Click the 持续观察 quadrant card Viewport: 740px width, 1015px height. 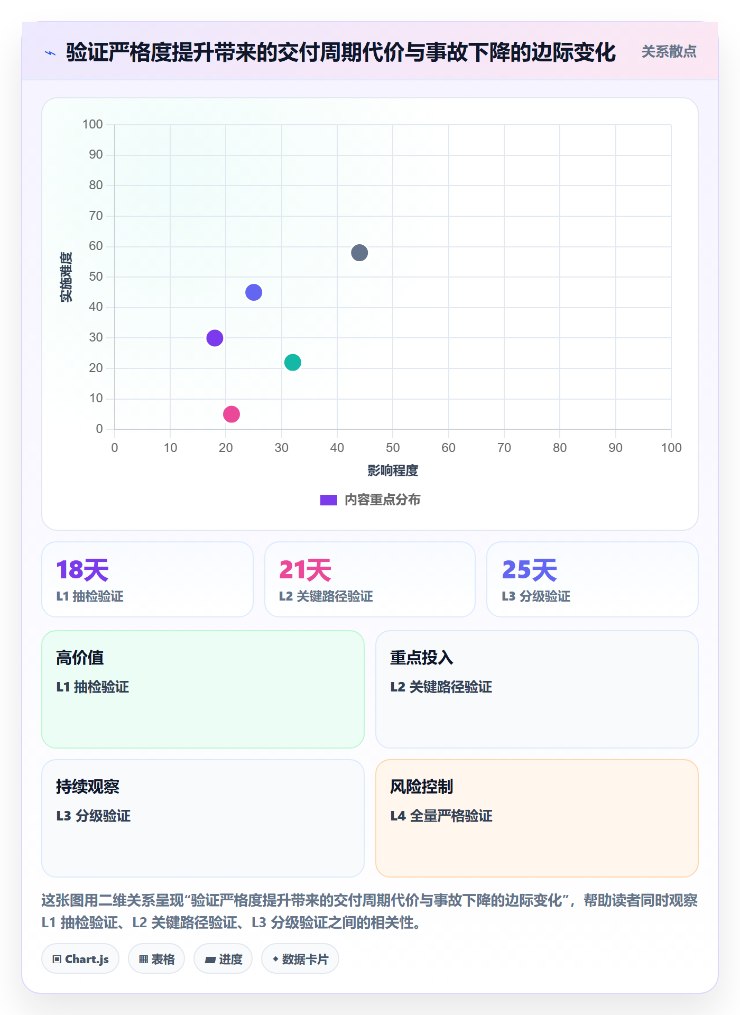(203, 818)
